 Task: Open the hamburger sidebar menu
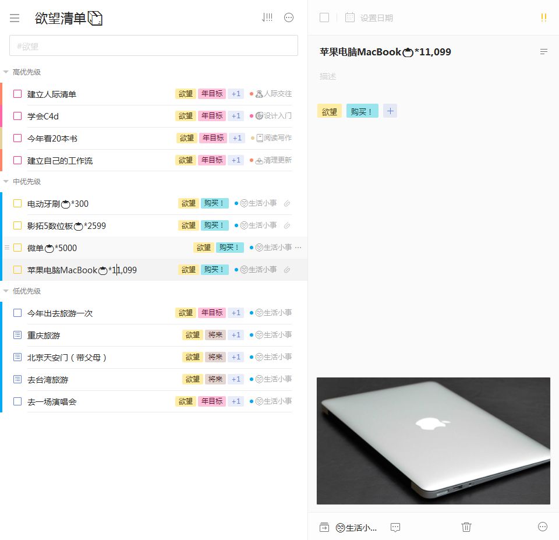[x=15, y=18]
